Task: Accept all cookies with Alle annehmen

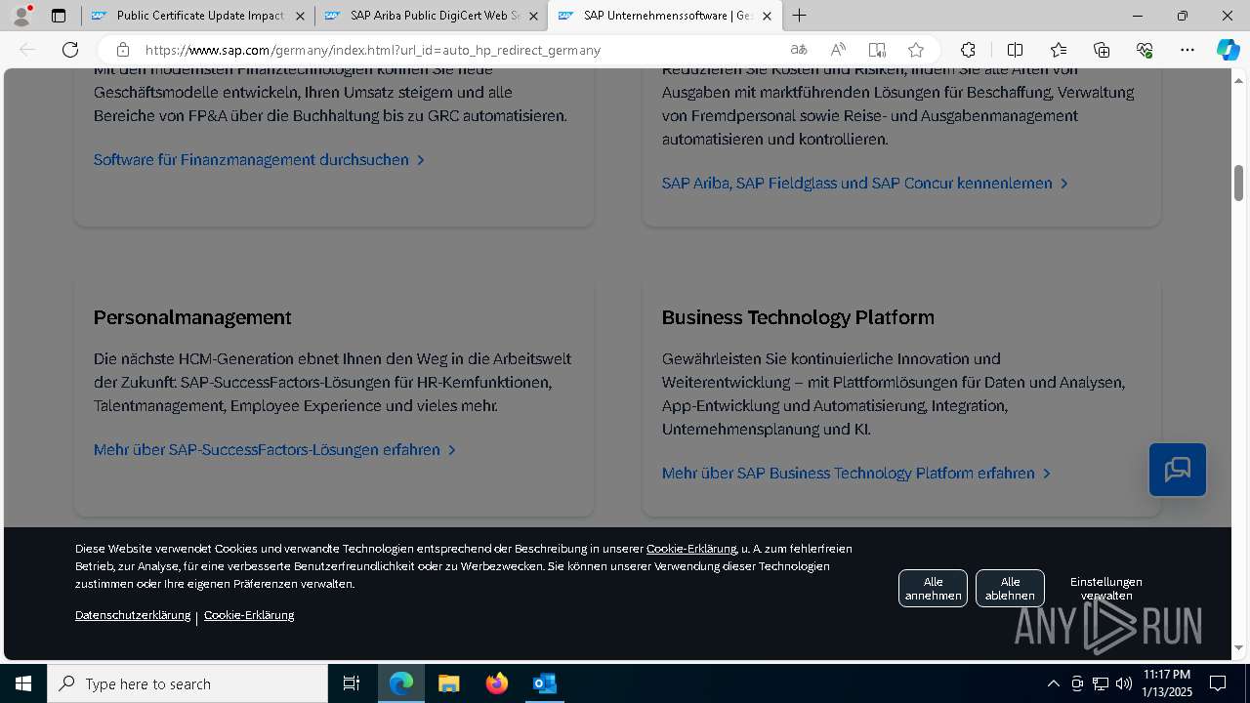Action: (x=933, y=588)
